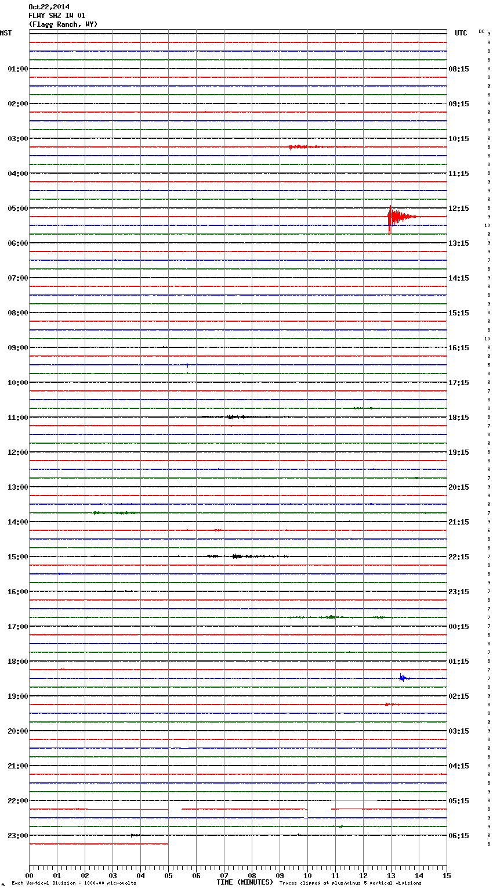Viewport: 493px width, 891px height.
Task: Click the 03:00 MST time label
Action: click(18, 139)
